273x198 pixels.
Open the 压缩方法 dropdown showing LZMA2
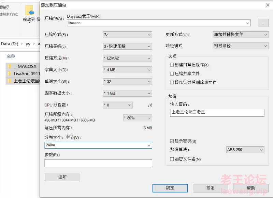coord(127,58)
